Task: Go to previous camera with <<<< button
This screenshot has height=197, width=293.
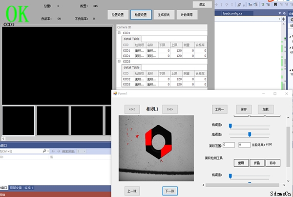Action: (131, 109)
